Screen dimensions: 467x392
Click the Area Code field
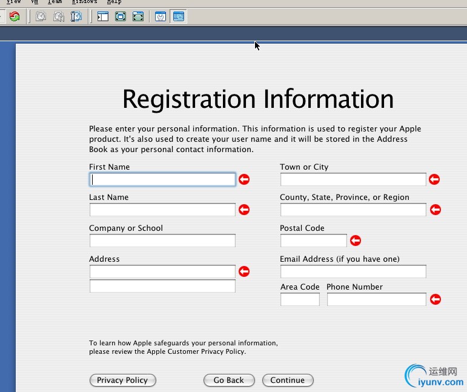300,299
